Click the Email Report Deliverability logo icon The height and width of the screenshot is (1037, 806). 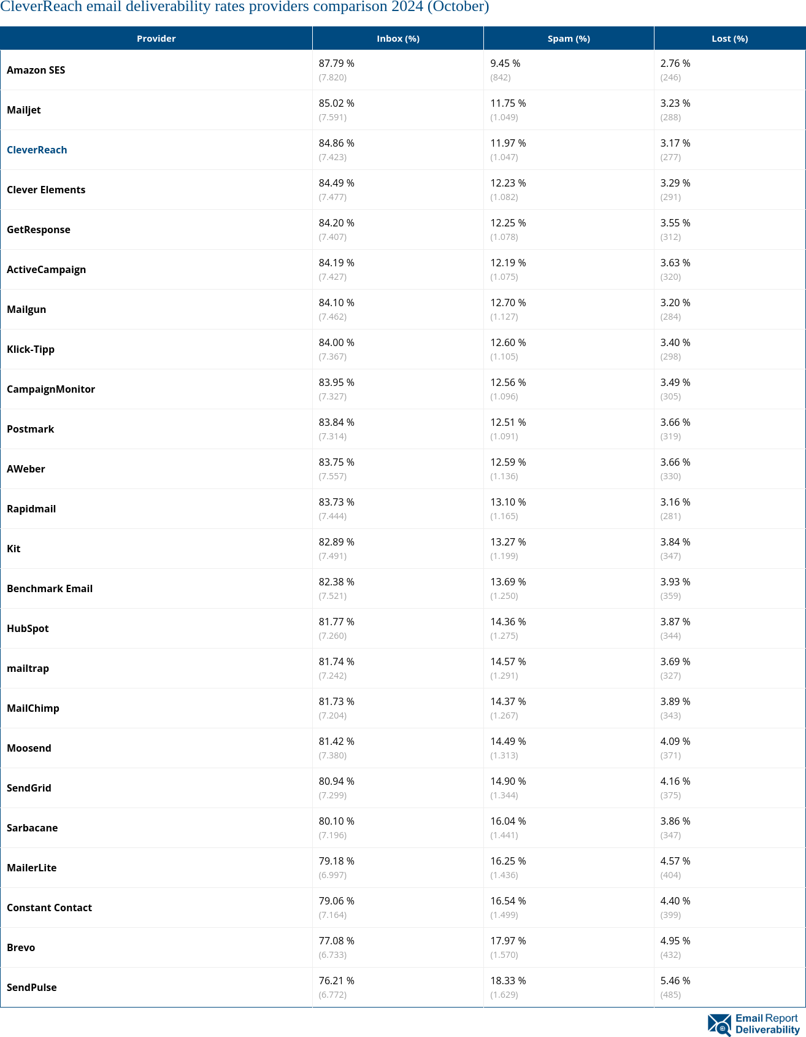coord(719,1024)
